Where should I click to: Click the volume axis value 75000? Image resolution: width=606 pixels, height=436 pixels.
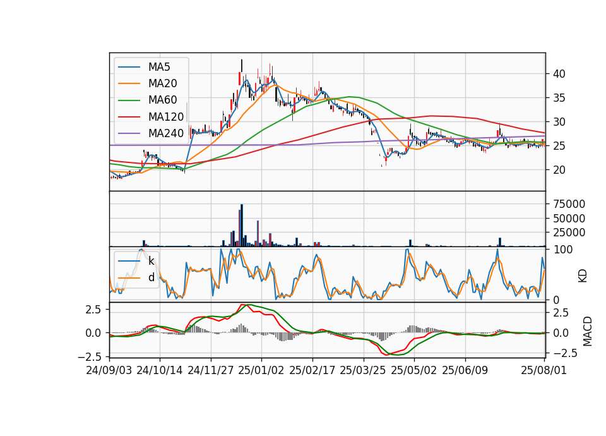pyautogui.click(x=569, y=204)
